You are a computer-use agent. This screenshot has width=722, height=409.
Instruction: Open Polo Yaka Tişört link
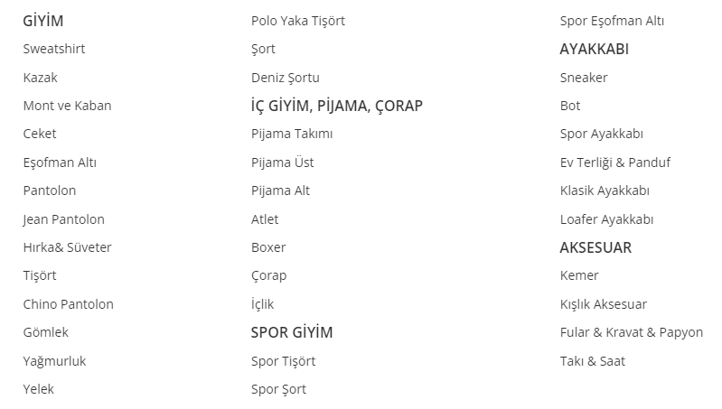tap(298, 21)
